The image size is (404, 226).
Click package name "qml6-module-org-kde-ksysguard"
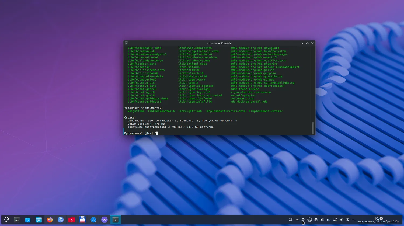tap(255, 48)
